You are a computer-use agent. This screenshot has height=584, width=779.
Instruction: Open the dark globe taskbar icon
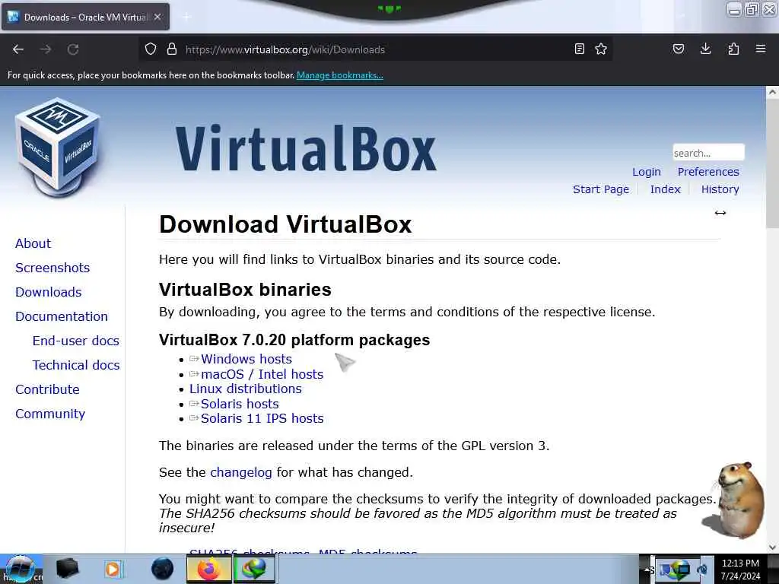(x=163, y=569)
